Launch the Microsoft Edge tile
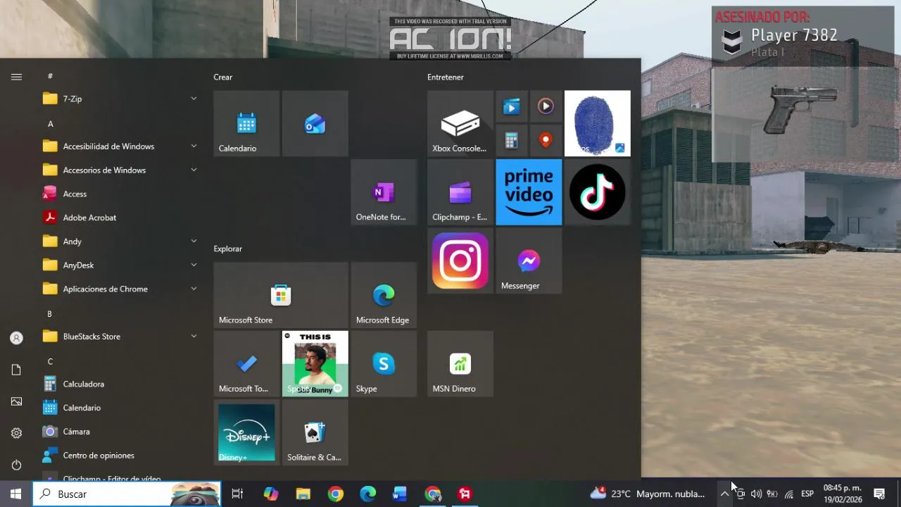This screenshot has width=901, height=507. pos(384,295)
